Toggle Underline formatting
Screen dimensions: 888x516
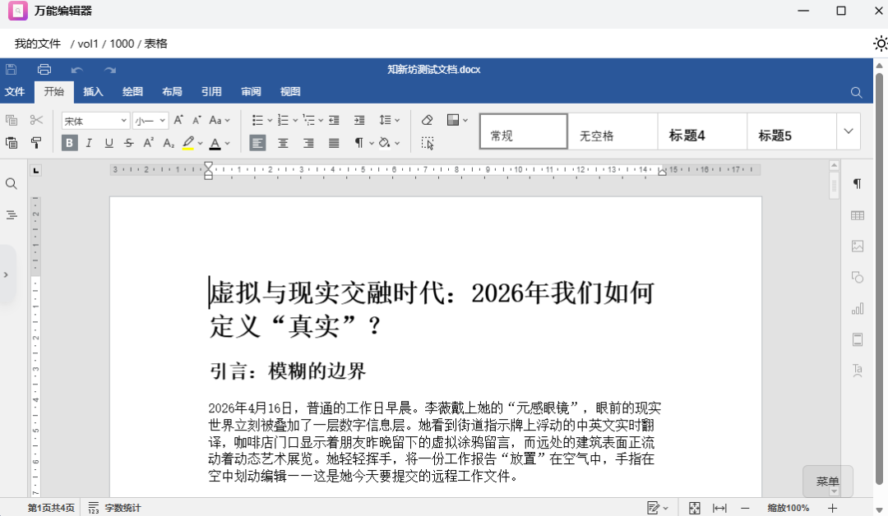point(109,143)
